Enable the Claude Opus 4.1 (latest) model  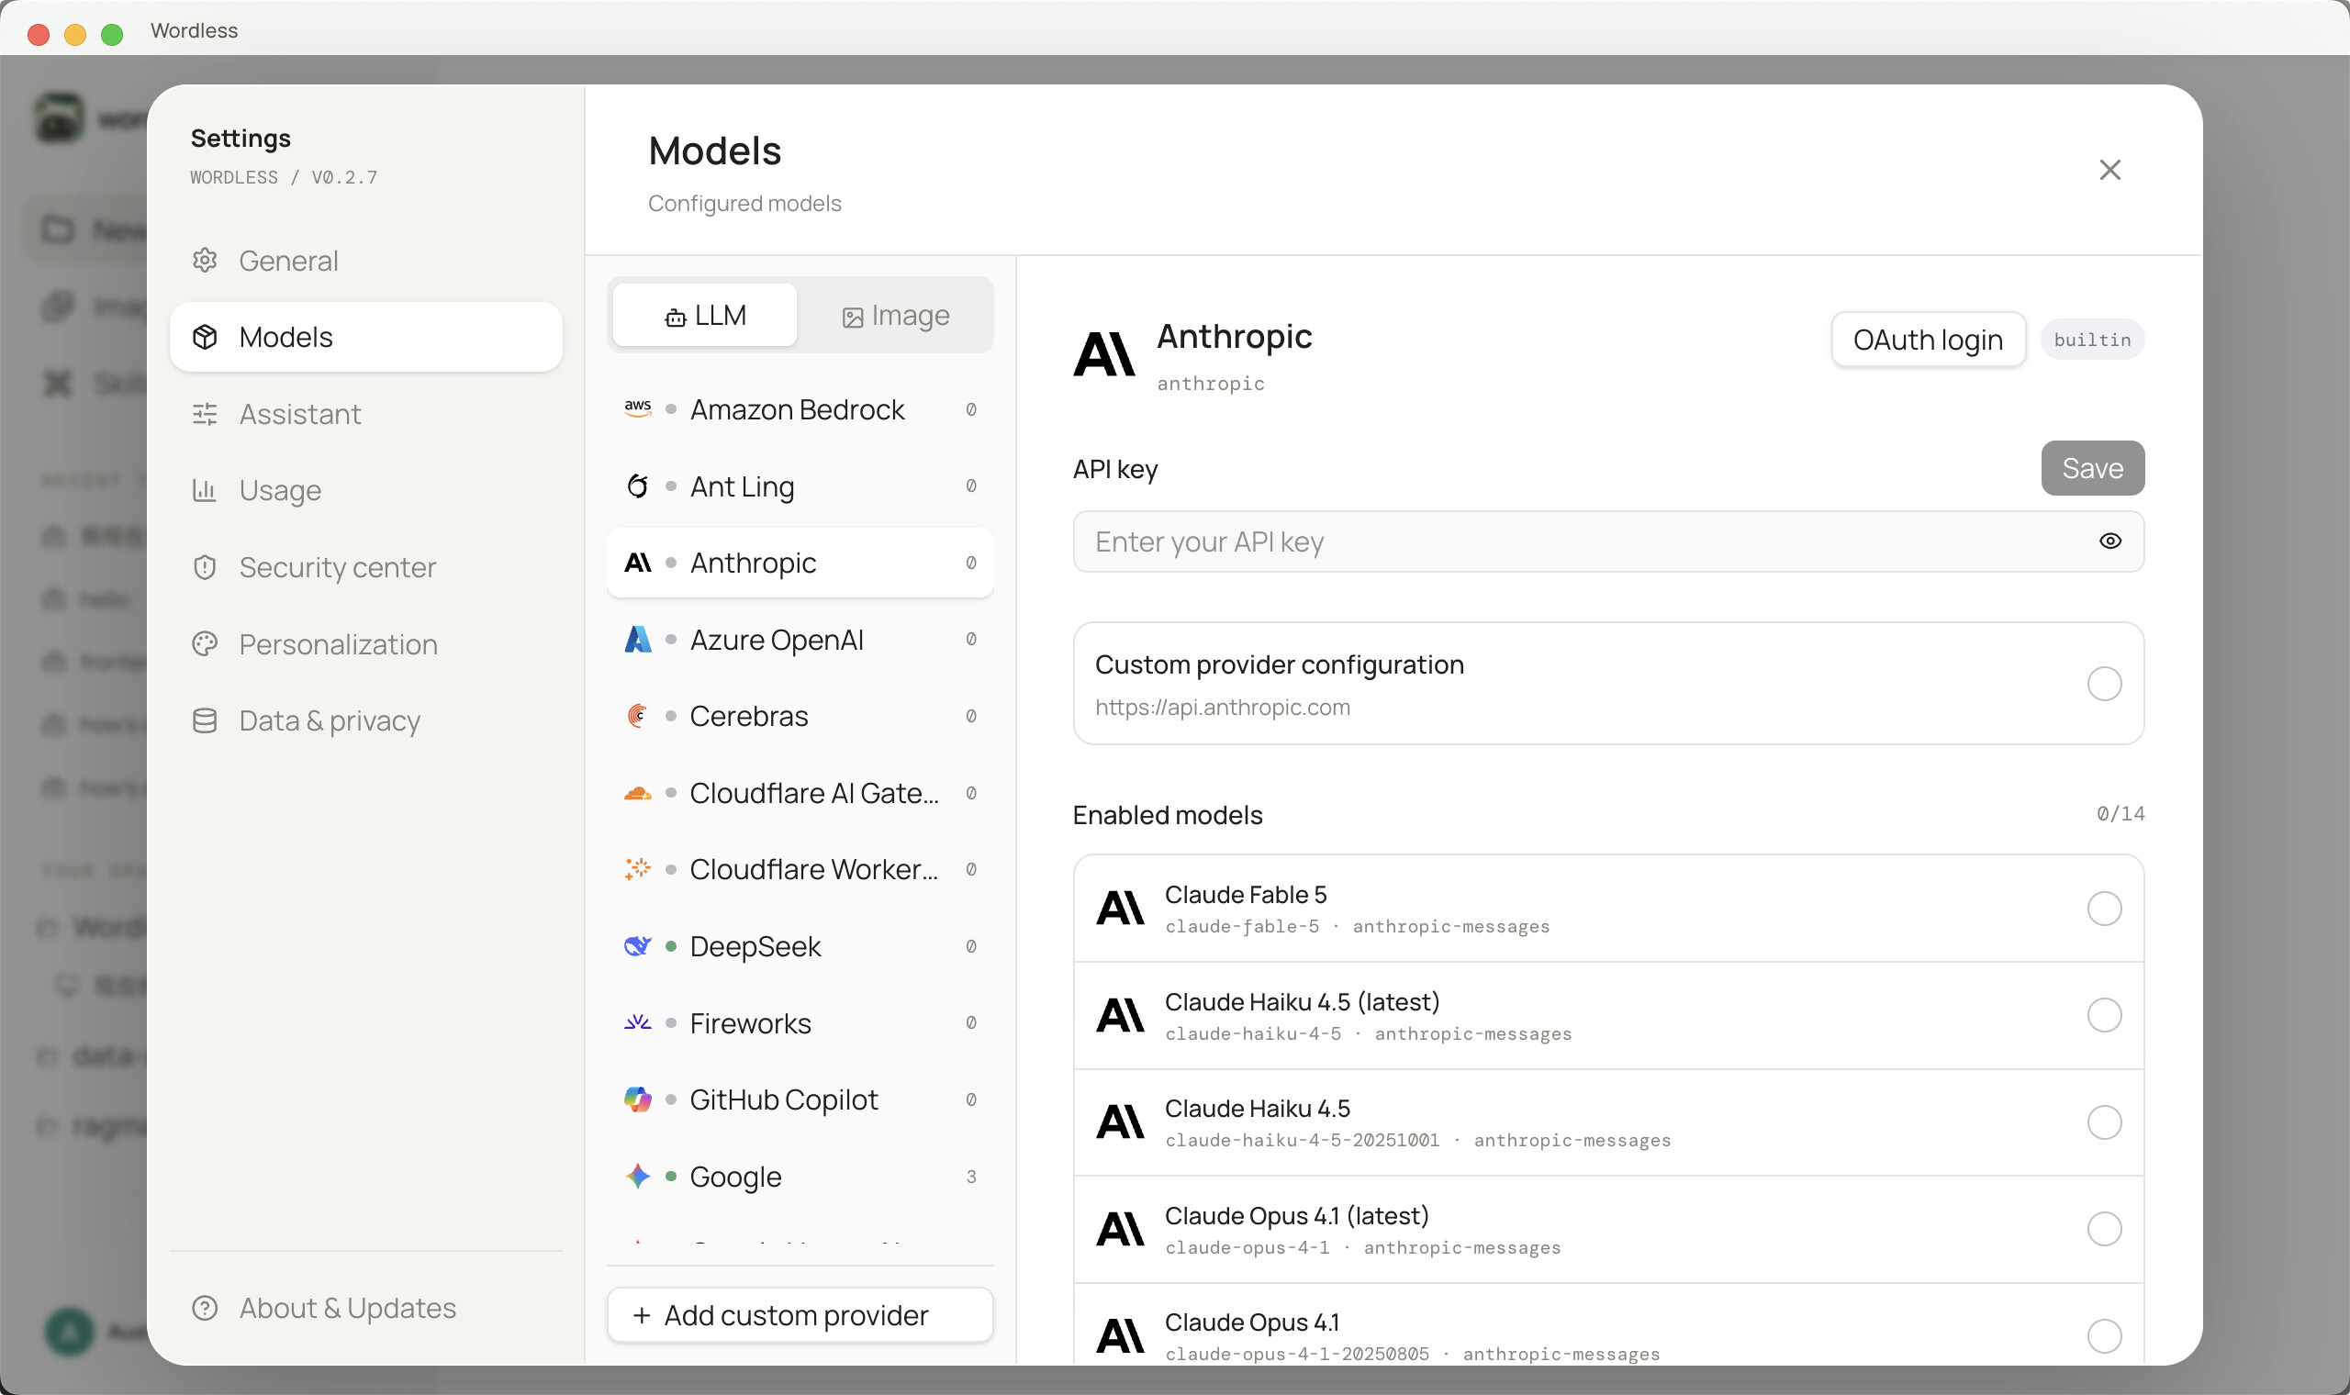(x=2104, y=1229)
